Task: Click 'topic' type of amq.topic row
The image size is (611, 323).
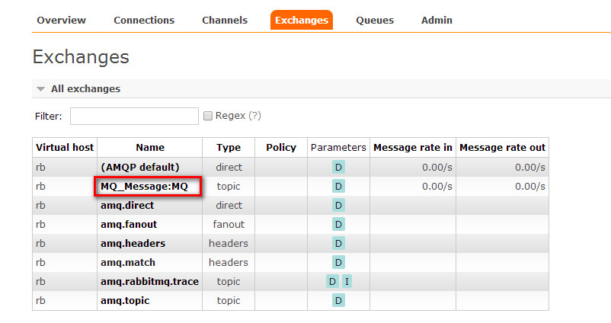Action: click(229, 301)
